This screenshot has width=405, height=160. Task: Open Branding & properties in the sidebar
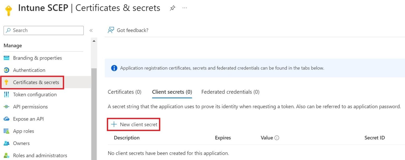pyautogui.click(x=37, y=58)
